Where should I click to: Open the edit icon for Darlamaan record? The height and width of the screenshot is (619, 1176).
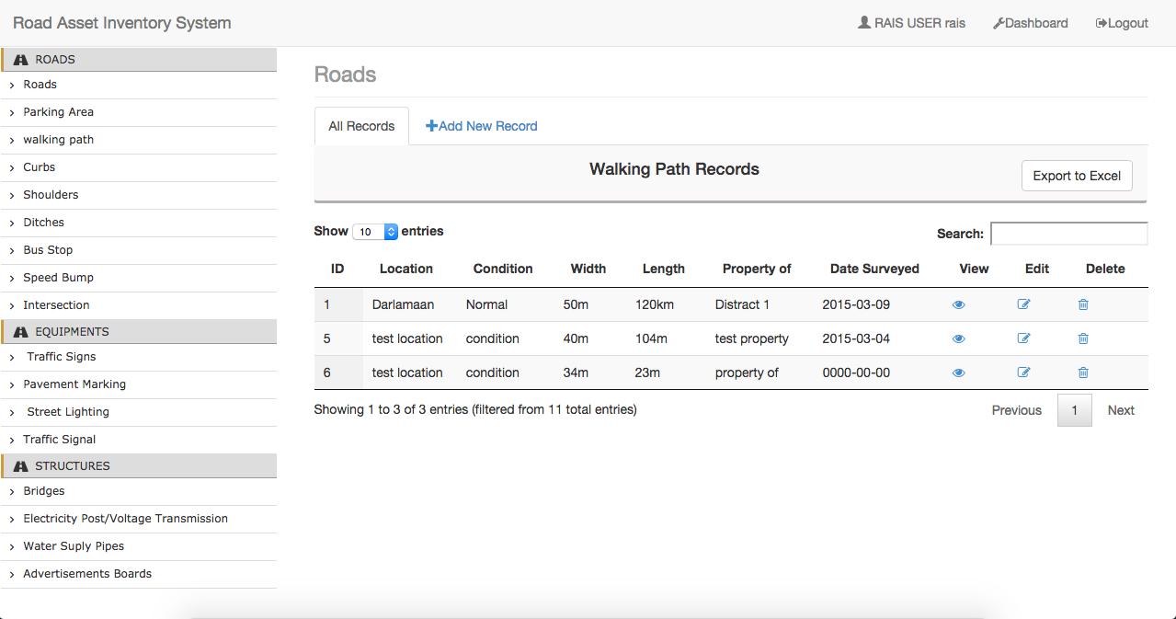pos(1023,304)
